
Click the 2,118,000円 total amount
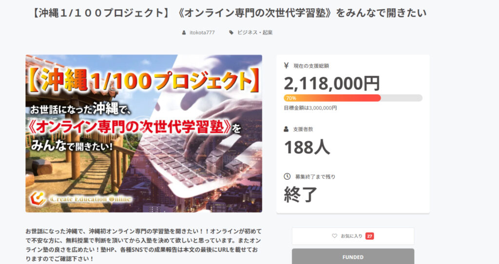click(x=331, y=83)
